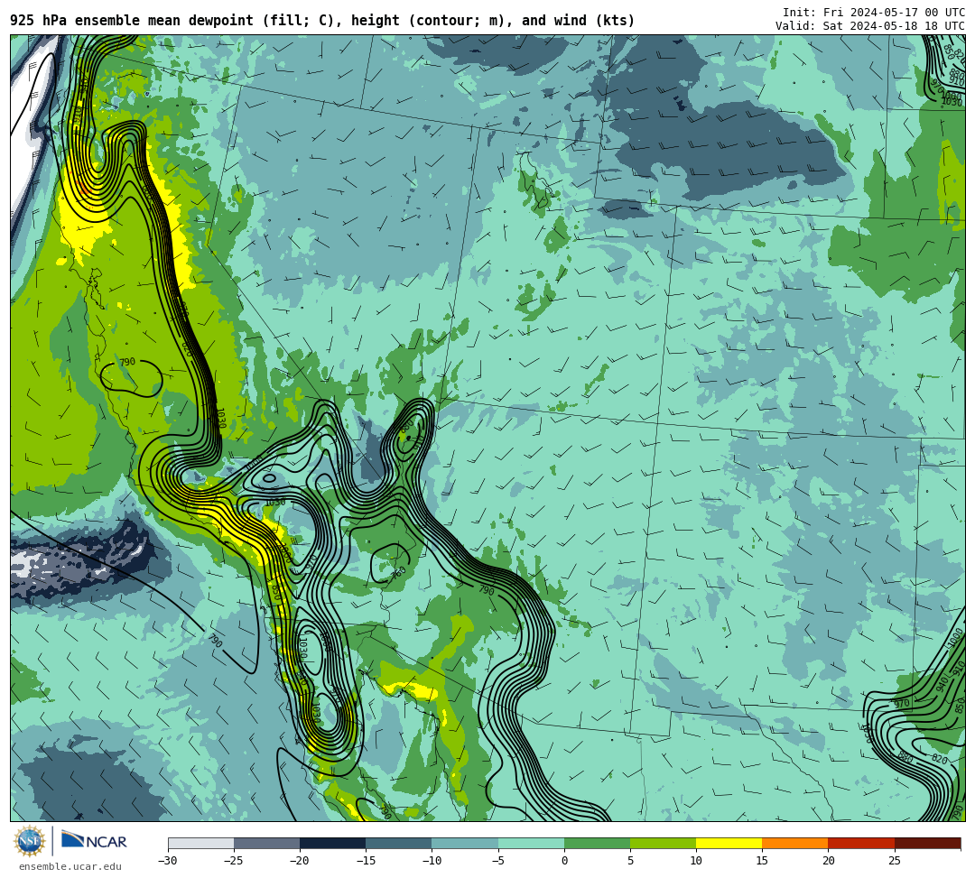
Task: Click the '5' colorbar tick label
Action: (x=630, y=861)
